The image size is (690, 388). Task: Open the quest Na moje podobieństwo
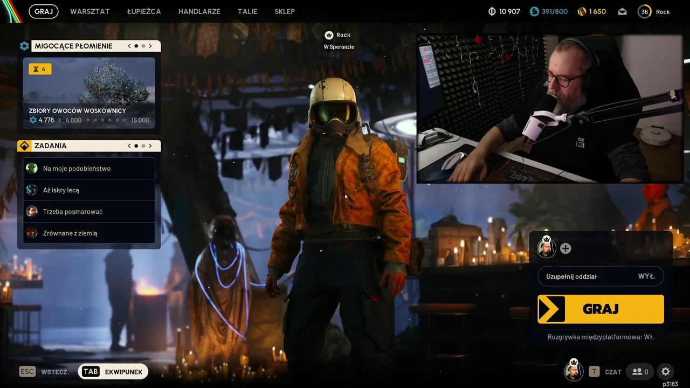(x=89, y=168)
